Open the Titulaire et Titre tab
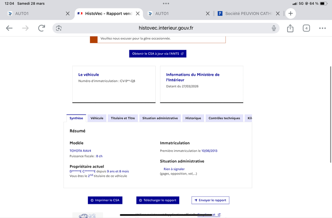Viewport: 332px width, 218px height. [x=123, y=118]
